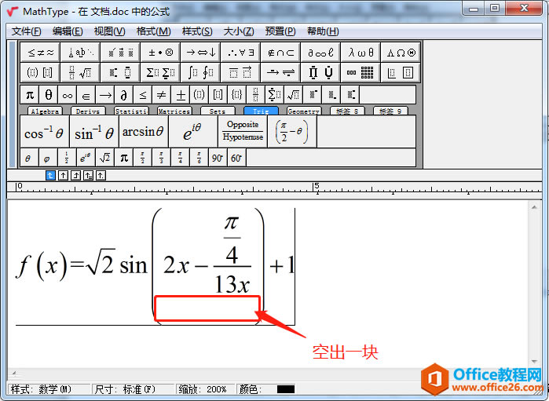Insert the not-equal symbol (≠)
This screenshot has height=401, width=549.
click(162, 94)
